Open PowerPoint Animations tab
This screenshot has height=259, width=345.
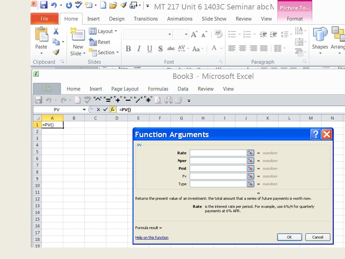180,19
